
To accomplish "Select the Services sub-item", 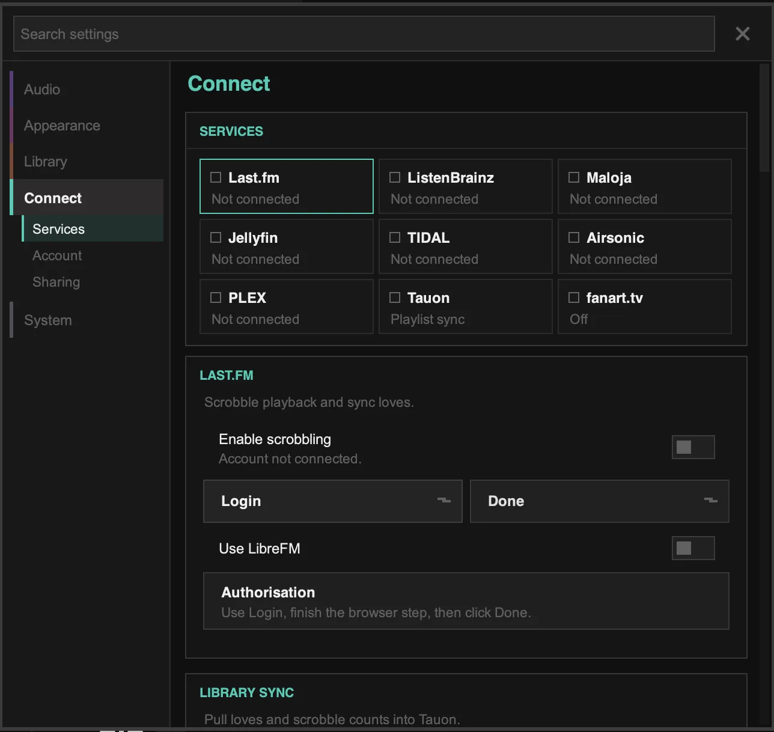I will [x=93, y=229].
